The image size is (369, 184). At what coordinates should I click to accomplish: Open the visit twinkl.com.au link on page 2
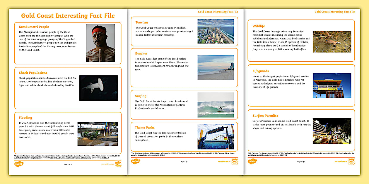tap(224, 161)
